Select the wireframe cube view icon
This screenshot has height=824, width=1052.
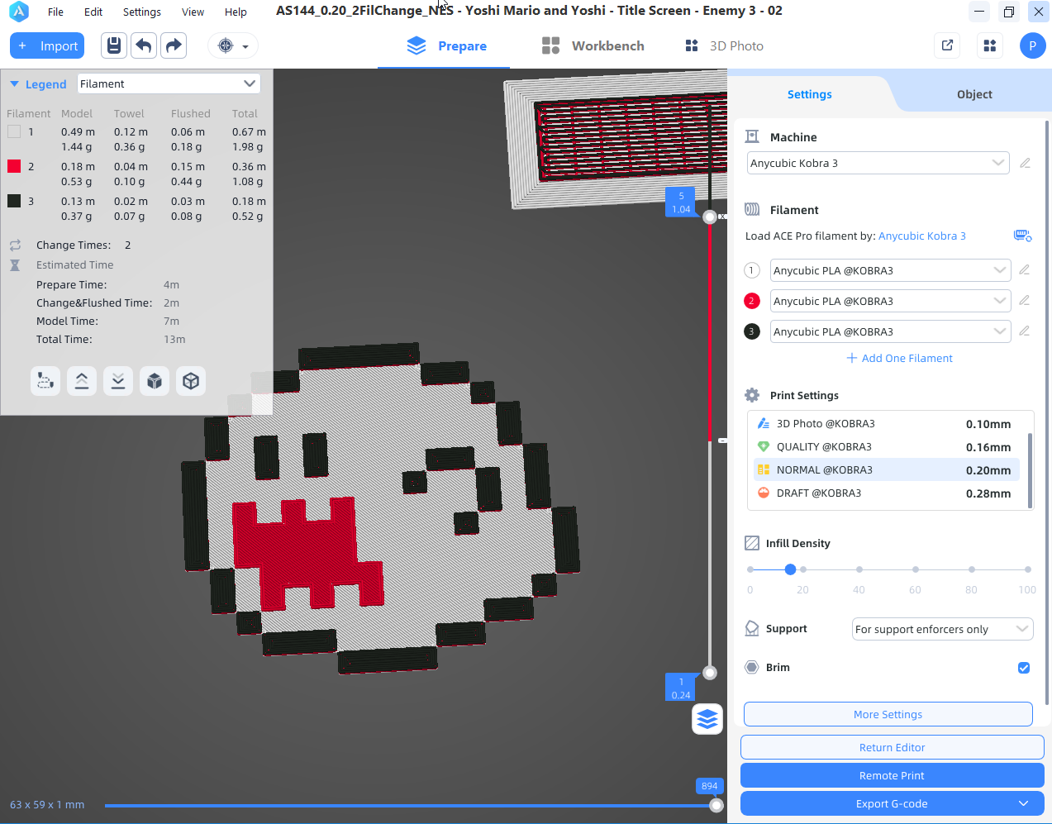click(191, 381)
